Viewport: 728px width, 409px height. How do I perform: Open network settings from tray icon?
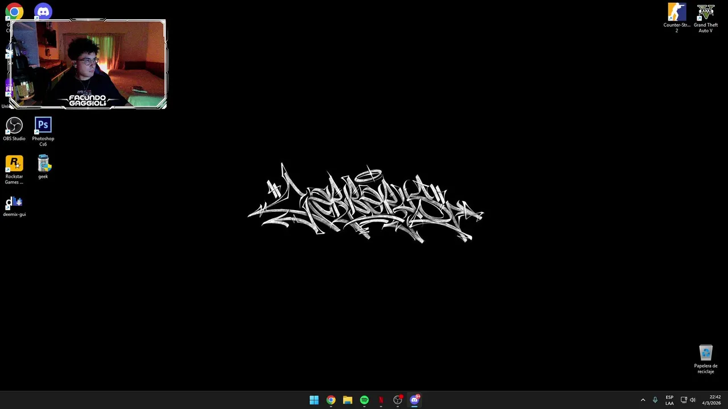[x=684, y=400]
